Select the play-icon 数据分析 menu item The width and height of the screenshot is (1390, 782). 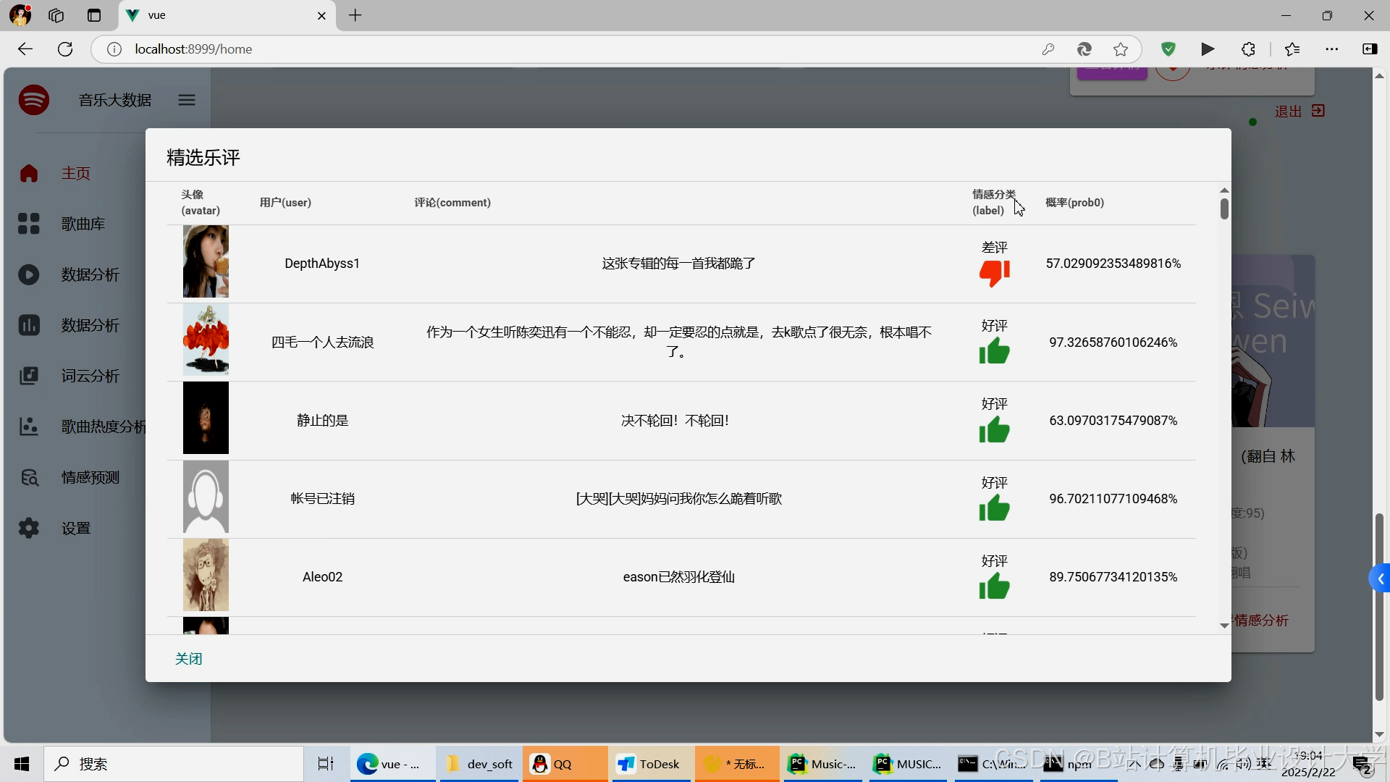tap(90, 274)
